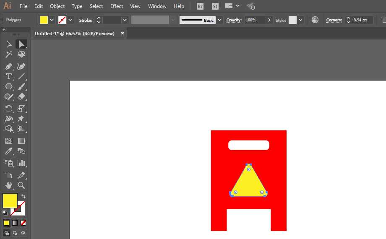Click the large yellow Fill swatch

pyautogui.click(x=10, y=200)
